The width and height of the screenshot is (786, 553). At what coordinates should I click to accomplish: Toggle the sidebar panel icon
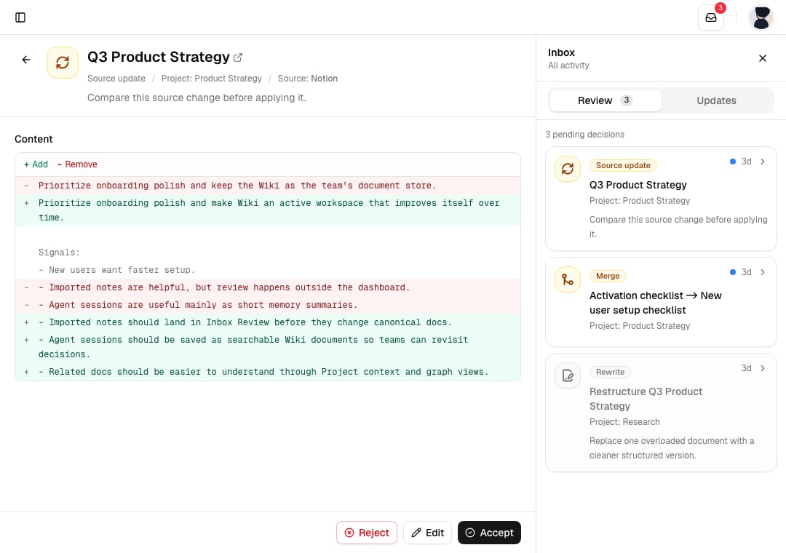(20, 17)
